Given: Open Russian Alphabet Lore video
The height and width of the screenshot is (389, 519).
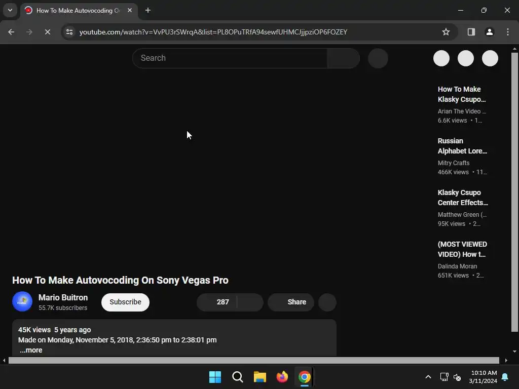Looking at the screenshot, I should (462, 146).
